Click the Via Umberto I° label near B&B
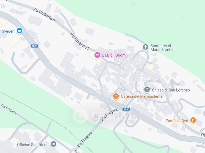Screen dimensions: 205x153 coord(80,41)
